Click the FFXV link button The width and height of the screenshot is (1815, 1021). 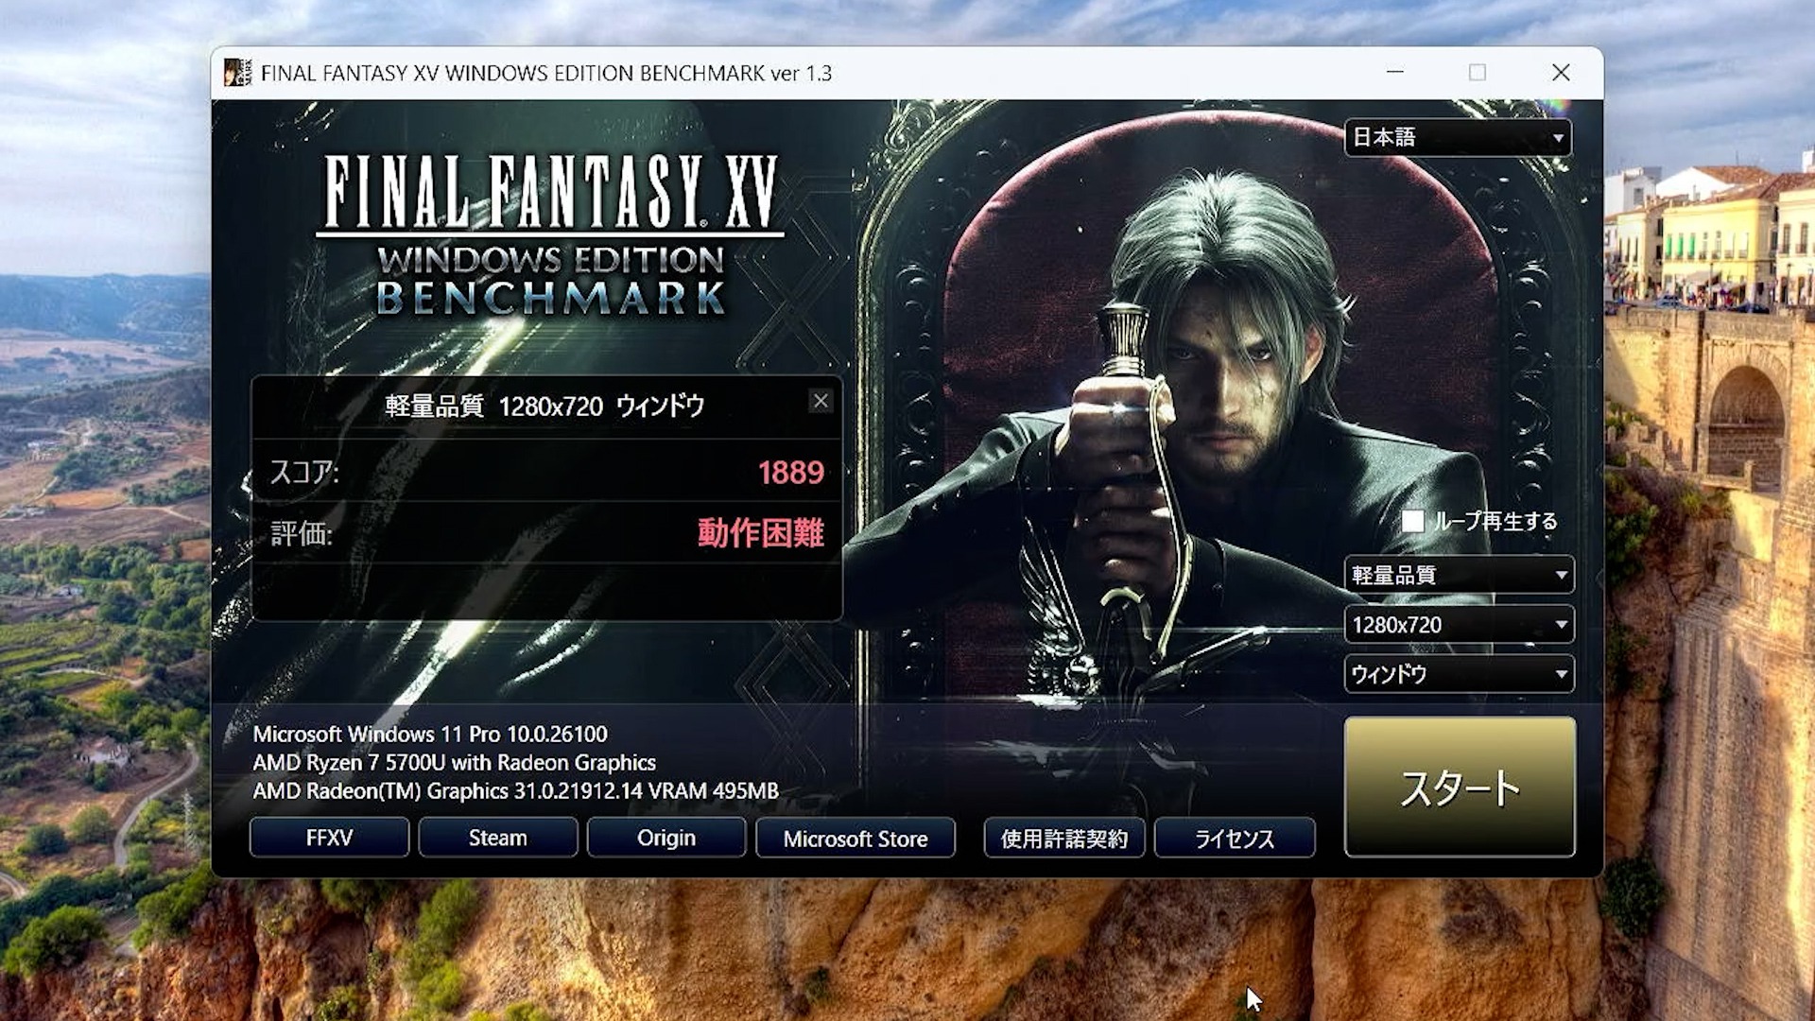coord(329,838)
